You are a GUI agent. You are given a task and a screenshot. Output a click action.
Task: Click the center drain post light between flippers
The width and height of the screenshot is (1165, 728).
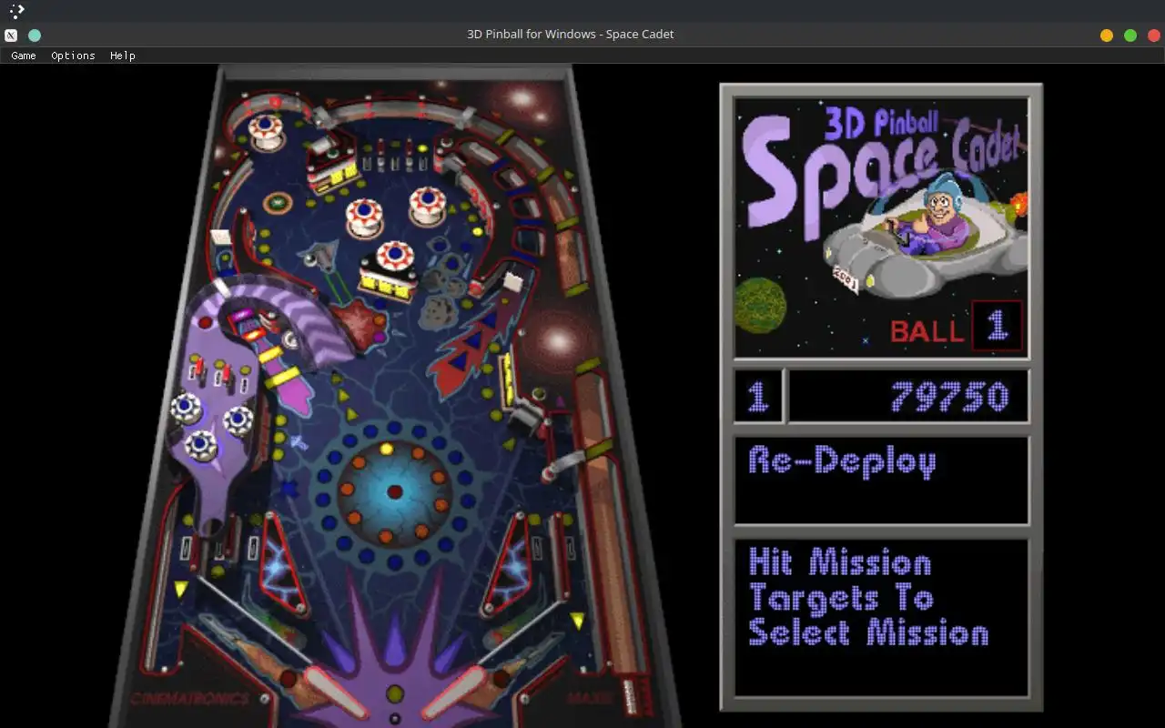pyautogui.click(x=394, y=694)
